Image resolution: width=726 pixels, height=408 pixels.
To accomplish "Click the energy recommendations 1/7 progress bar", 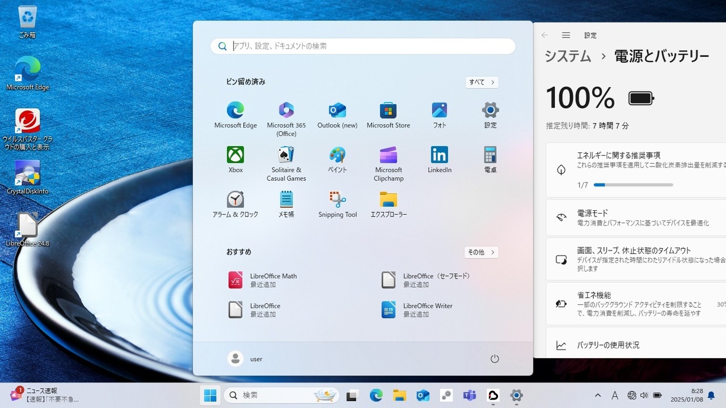I will [x=634, y=185].
